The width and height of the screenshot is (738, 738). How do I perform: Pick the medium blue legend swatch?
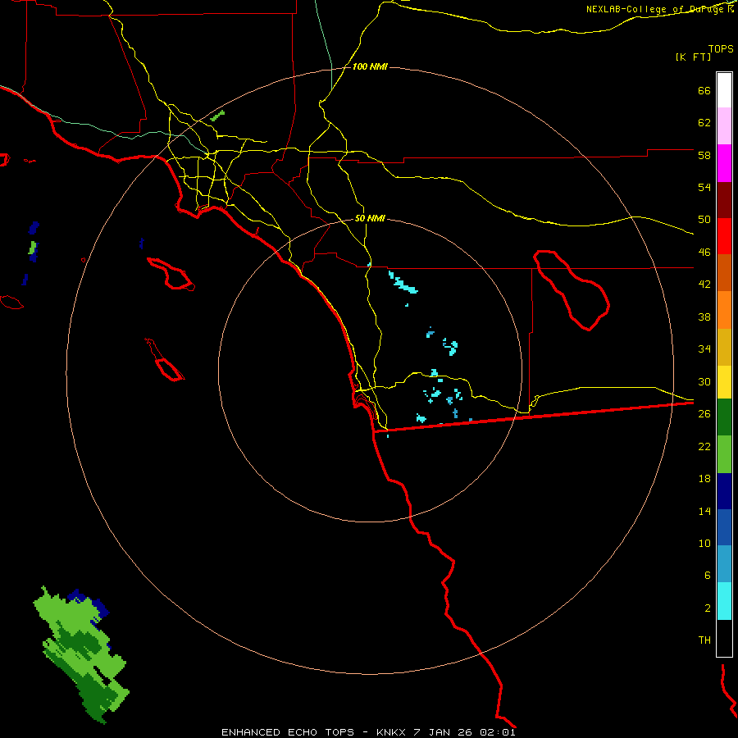tap(724, 527)
